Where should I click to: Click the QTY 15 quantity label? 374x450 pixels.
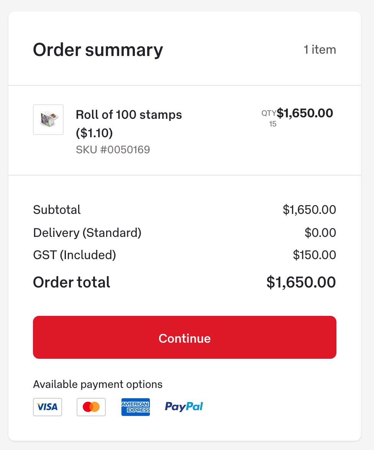click(x=269, y=118)
